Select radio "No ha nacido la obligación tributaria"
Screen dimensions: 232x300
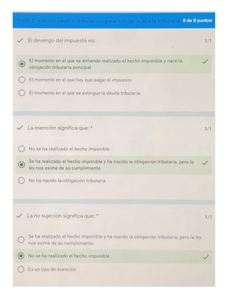pos(22,181)
